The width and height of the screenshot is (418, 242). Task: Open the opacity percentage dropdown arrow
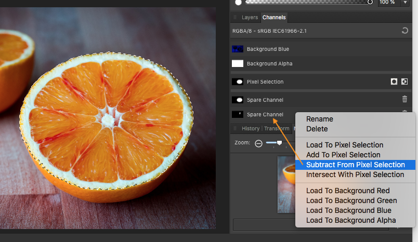pos(405,3)
